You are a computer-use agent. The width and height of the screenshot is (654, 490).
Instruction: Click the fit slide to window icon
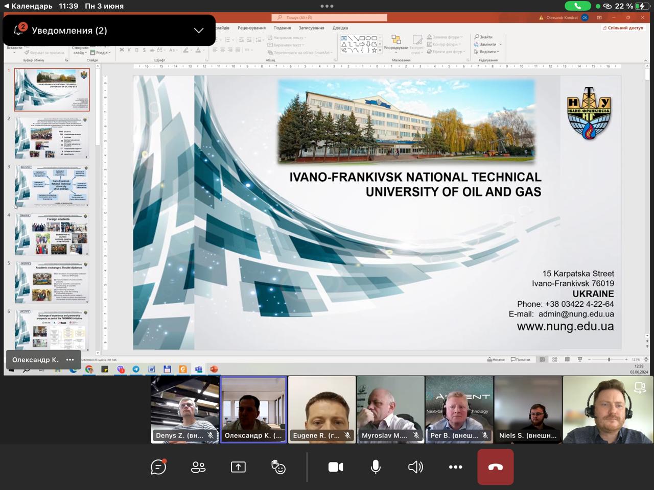tap(646, 359)
